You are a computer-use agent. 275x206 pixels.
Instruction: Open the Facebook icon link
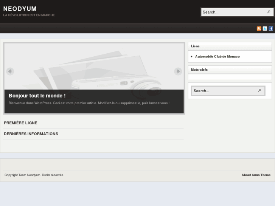pyautogui.click(x=270, y=28)
